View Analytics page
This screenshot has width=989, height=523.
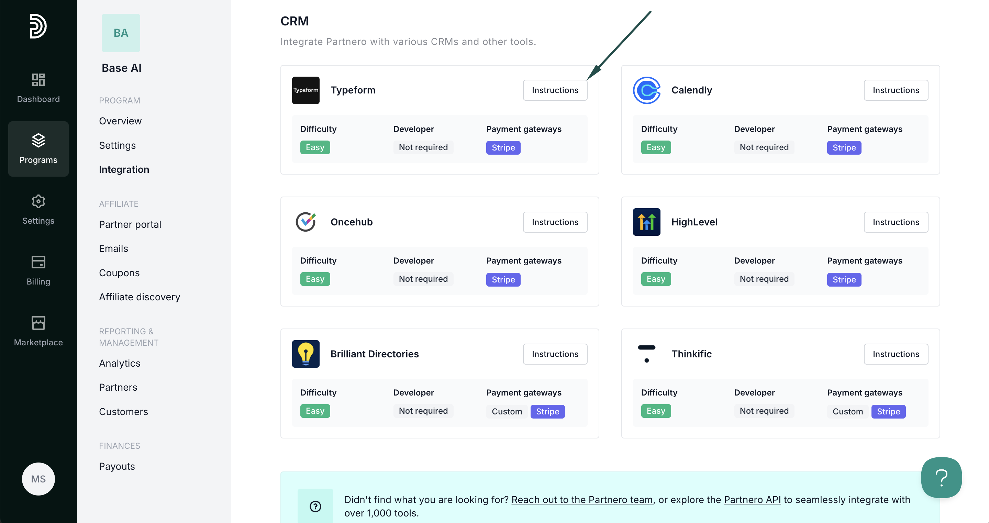pos(119,363)
